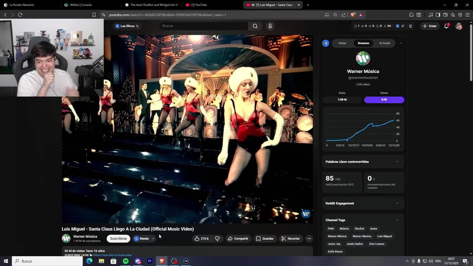
Task: Open the browser extensions puzzle icon
Action: (411, 15)
